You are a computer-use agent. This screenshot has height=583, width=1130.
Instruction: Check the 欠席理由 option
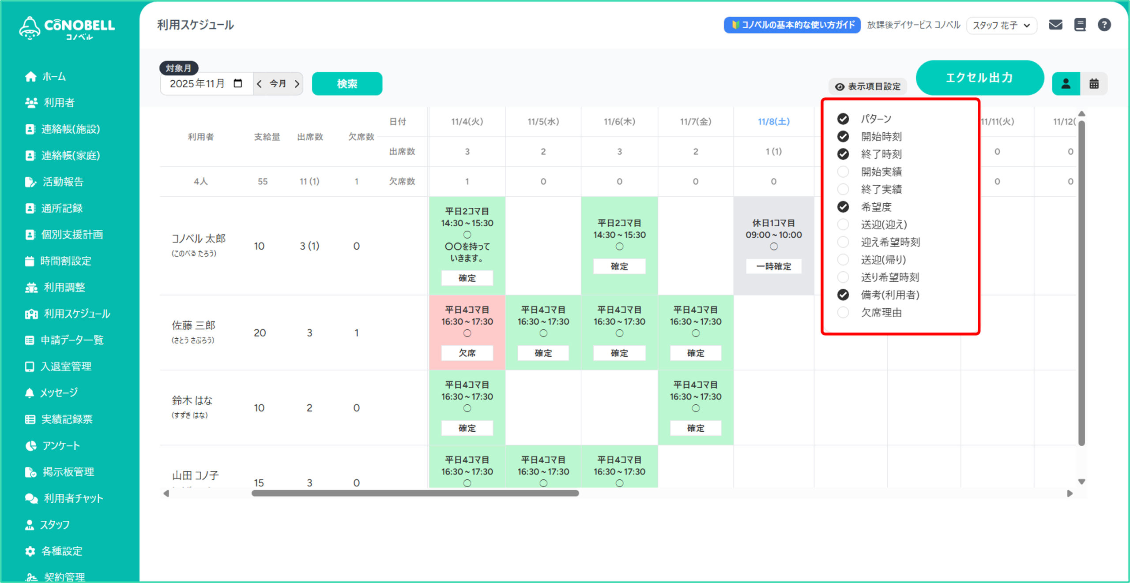coord(843,313)
